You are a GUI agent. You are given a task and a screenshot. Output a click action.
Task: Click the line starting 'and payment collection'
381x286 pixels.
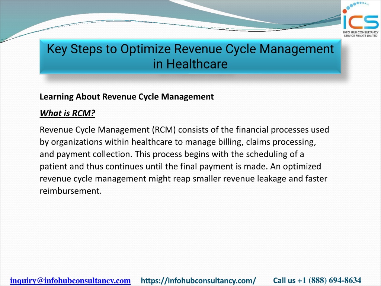[x=172, y=154]
